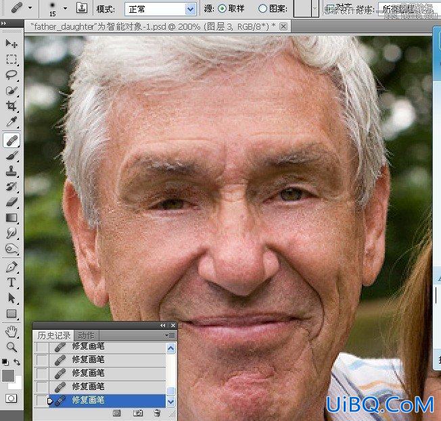The width and height of the screenshot is (441, 421).
Task: Select the Rectangular Marquee tool
Action: 11,59
